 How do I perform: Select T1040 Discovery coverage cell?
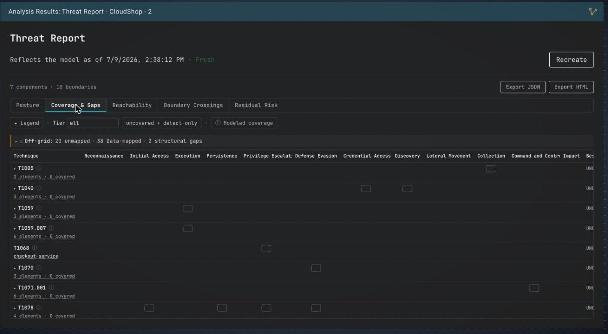(407, 188)
